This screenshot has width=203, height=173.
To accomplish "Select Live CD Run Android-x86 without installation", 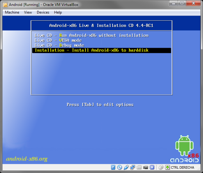I will click(x=91, y=35).
